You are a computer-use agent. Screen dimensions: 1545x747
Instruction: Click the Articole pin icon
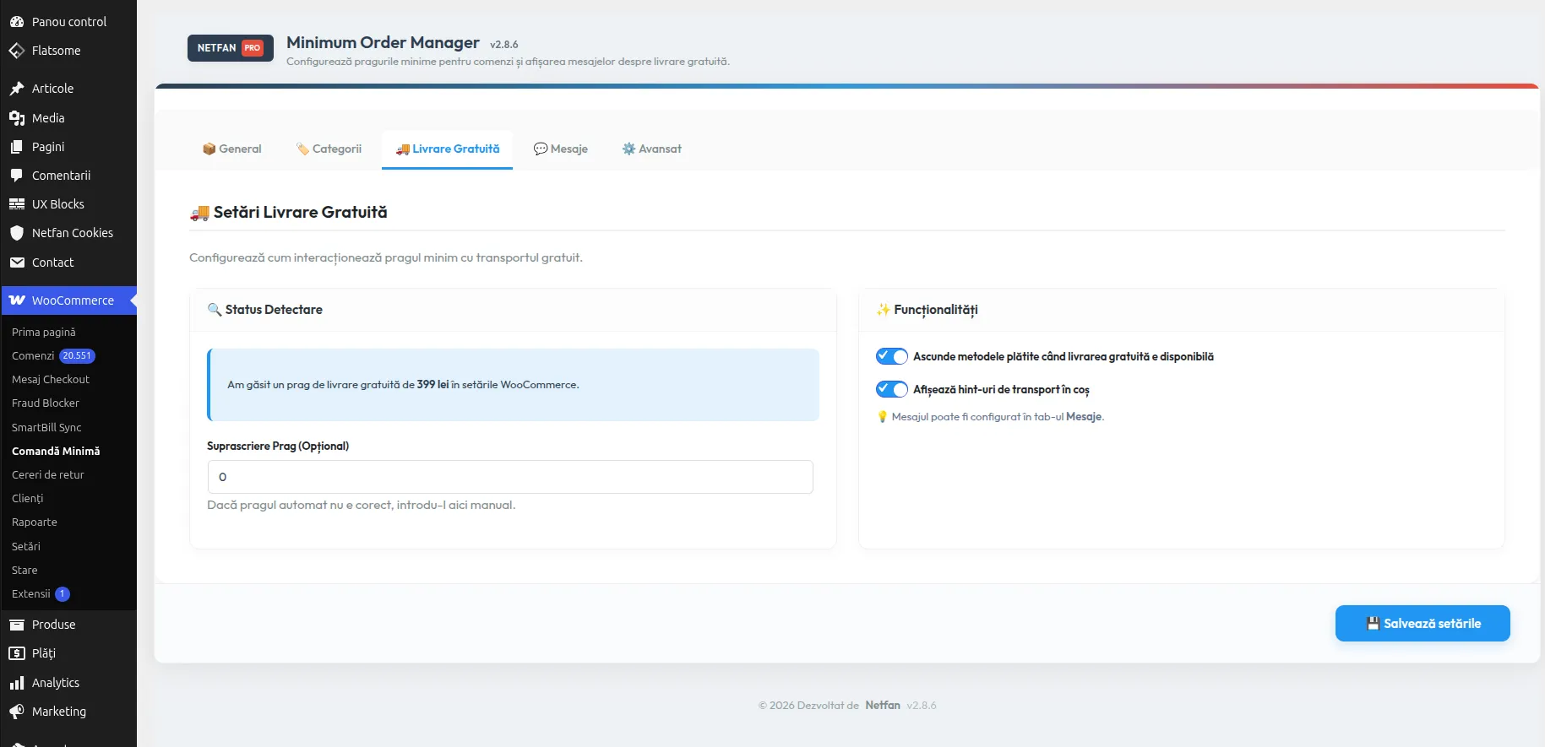pos(17,89)
